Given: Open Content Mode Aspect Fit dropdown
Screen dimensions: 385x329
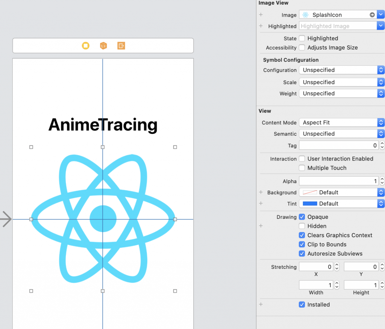Looking at the screenshot, I should click(x=341, y=123).
